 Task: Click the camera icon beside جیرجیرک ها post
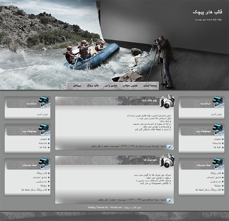coord(167,161)
